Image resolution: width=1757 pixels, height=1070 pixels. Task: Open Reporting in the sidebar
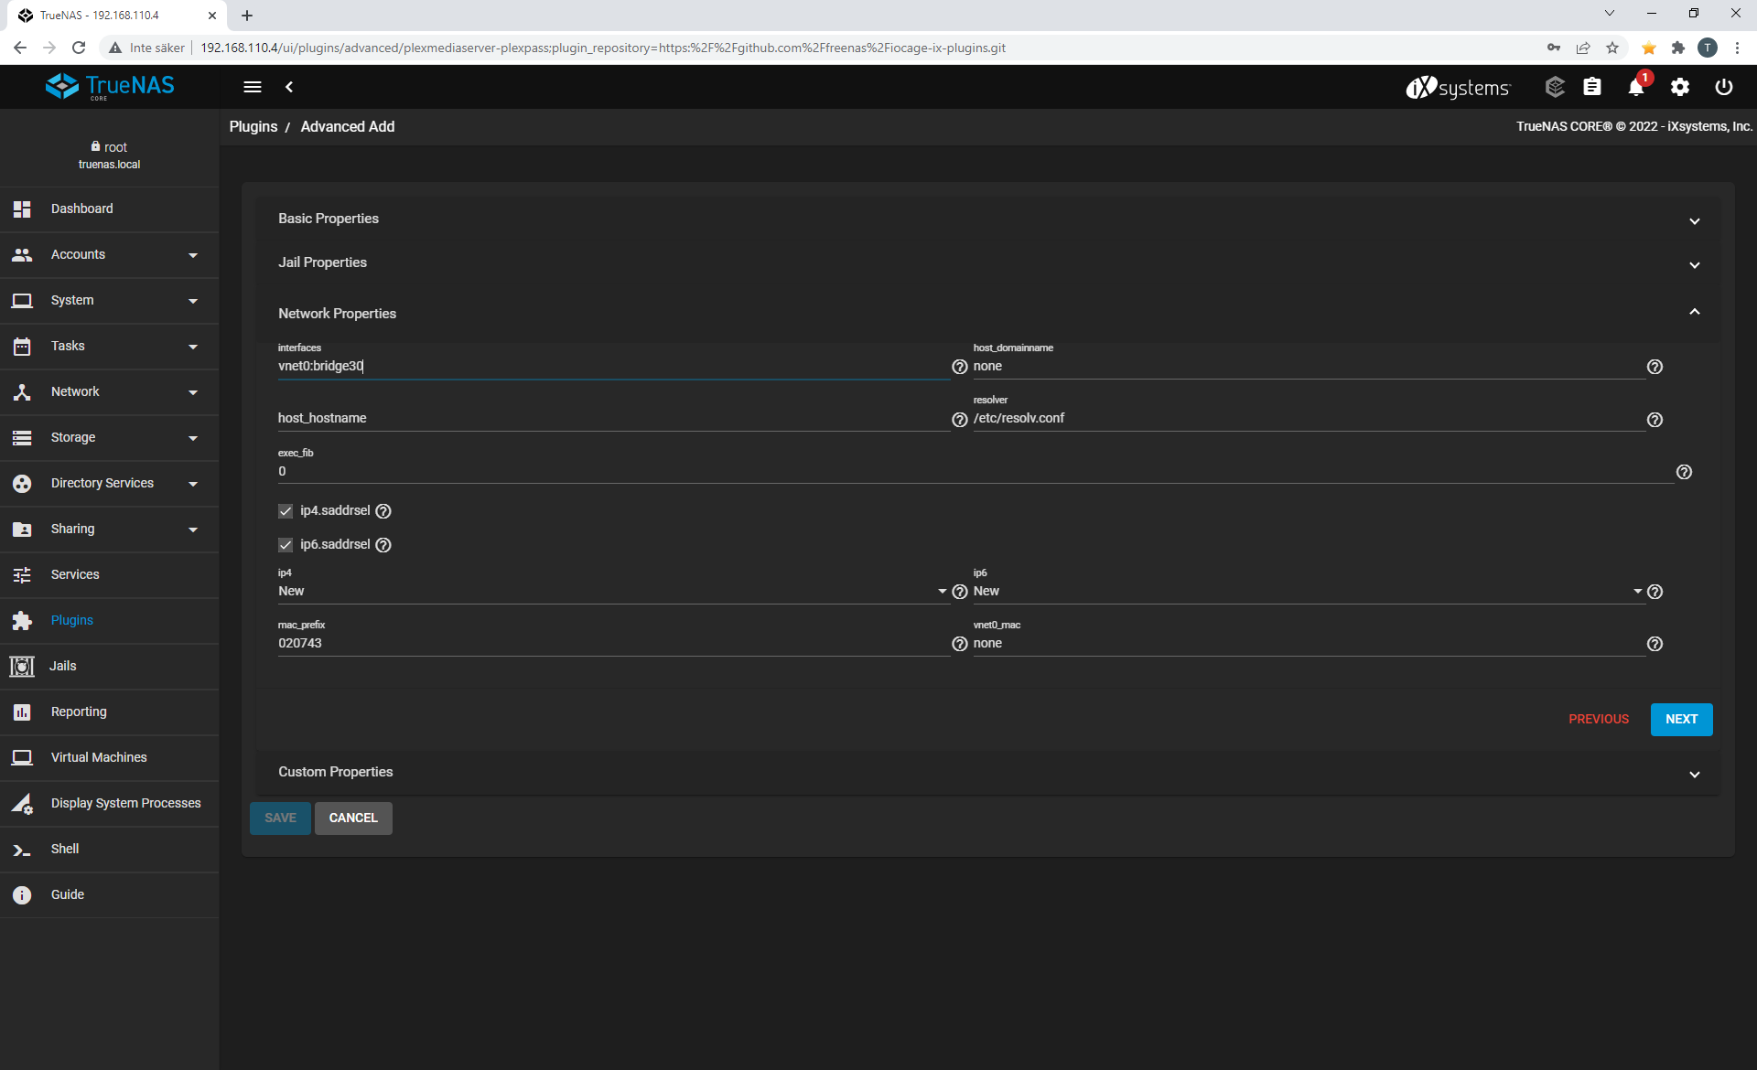pyautogui.click(x=110, y=712)
